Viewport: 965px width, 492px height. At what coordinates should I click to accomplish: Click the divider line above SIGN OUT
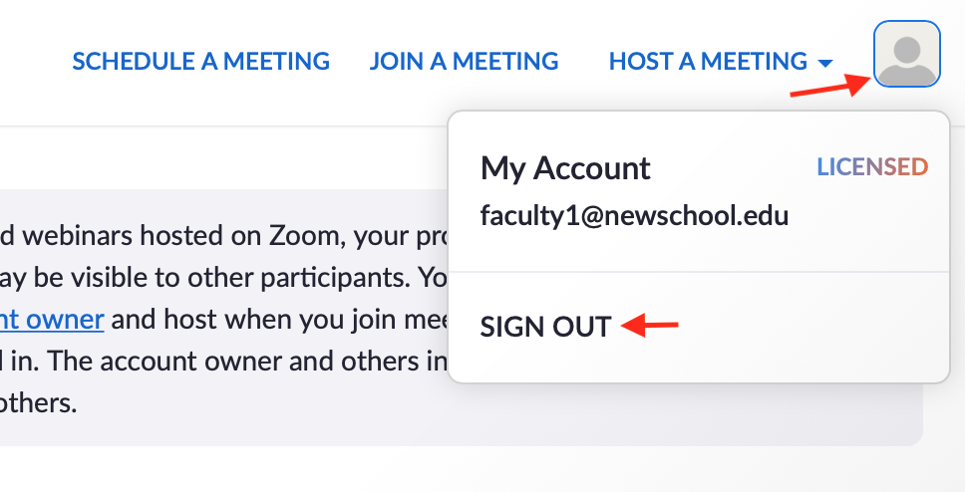click(x=698, y=271)
